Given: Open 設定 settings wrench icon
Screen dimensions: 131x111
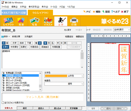Looking at the screenshot, I should 103,12.
